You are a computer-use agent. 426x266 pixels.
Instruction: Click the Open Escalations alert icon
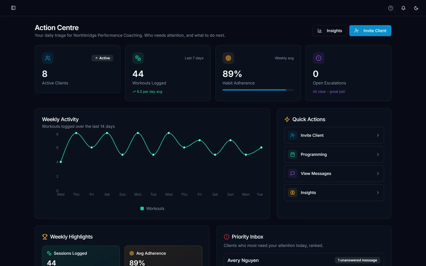pyautogui.click(x=318, y=58)
